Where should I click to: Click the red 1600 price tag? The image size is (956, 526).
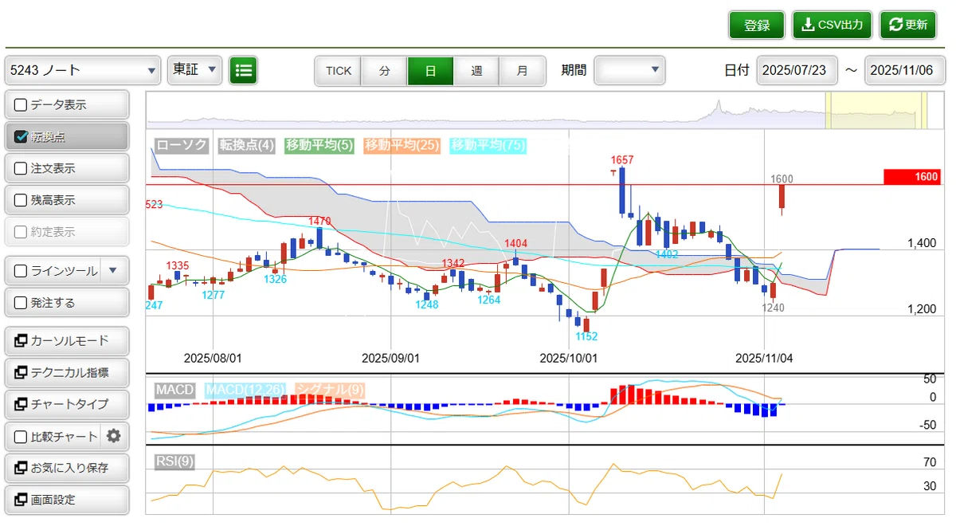point(912,177)
